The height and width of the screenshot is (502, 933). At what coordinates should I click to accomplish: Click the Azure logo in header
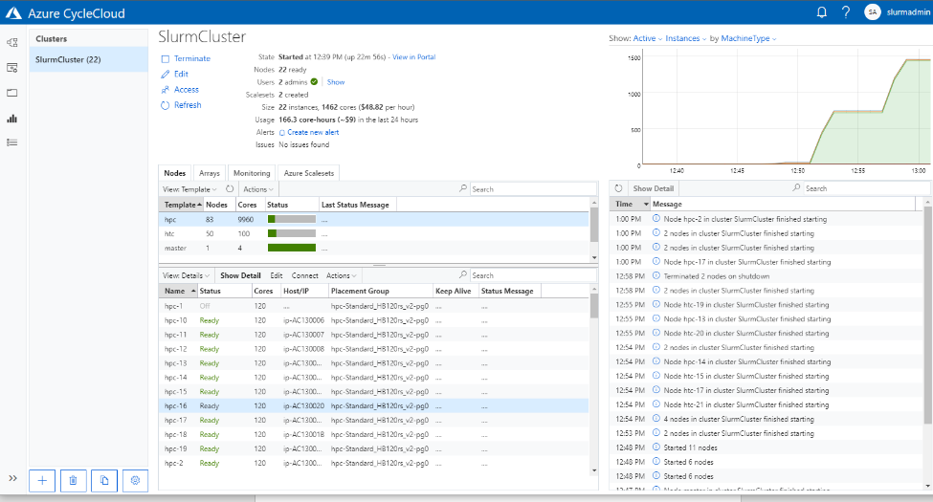[x=13, y=13]
